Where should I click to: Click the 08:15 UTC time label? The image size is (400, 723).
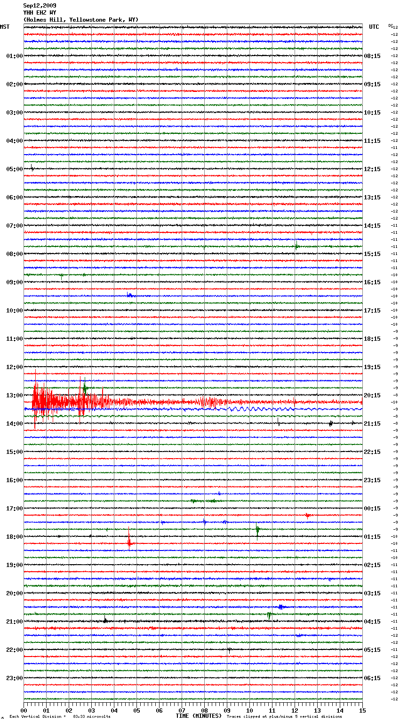[x=372, y=56]
